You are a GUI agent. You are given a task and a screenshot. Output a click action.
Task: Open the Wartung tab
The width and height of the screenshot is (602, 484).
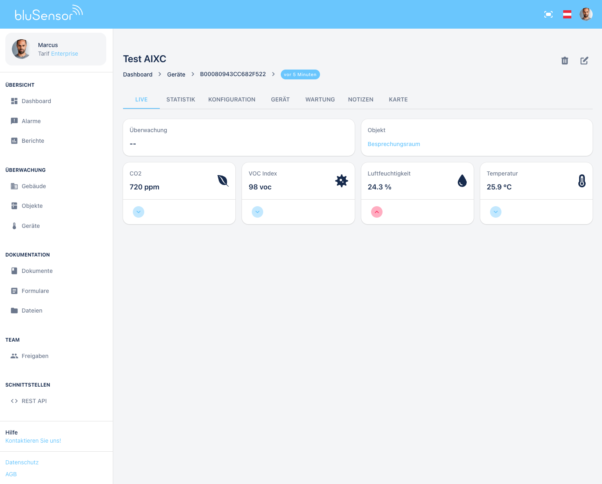coord(320,99)
